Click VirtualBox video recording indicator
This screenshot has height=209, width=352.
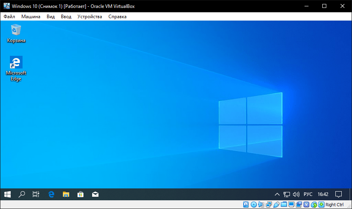pyautogui.click(x=299, y=205)
